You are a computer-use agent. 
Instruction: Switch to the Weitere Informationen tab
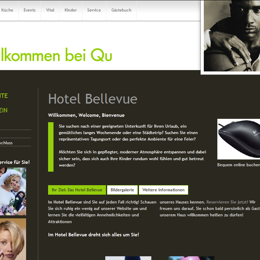pos(164,190)
